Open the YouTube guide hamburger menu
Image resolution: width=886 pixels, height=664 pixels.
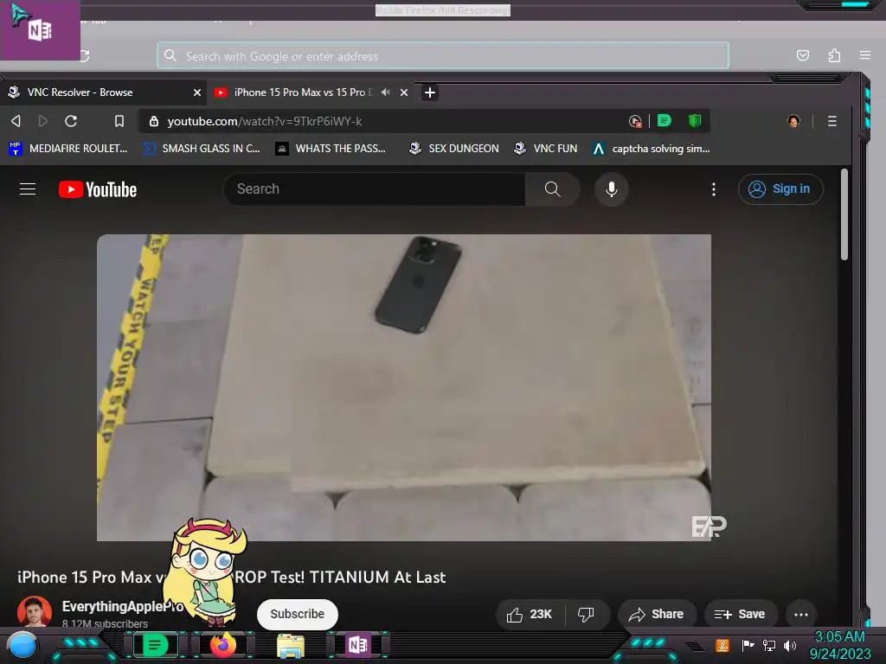(28, 188)
